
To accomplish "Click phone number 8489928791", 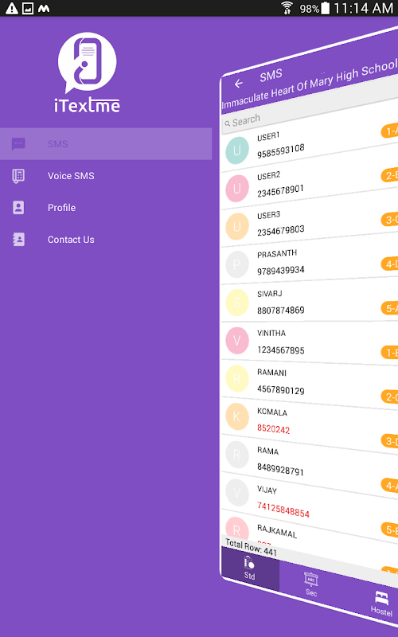I will coord(280,469).
